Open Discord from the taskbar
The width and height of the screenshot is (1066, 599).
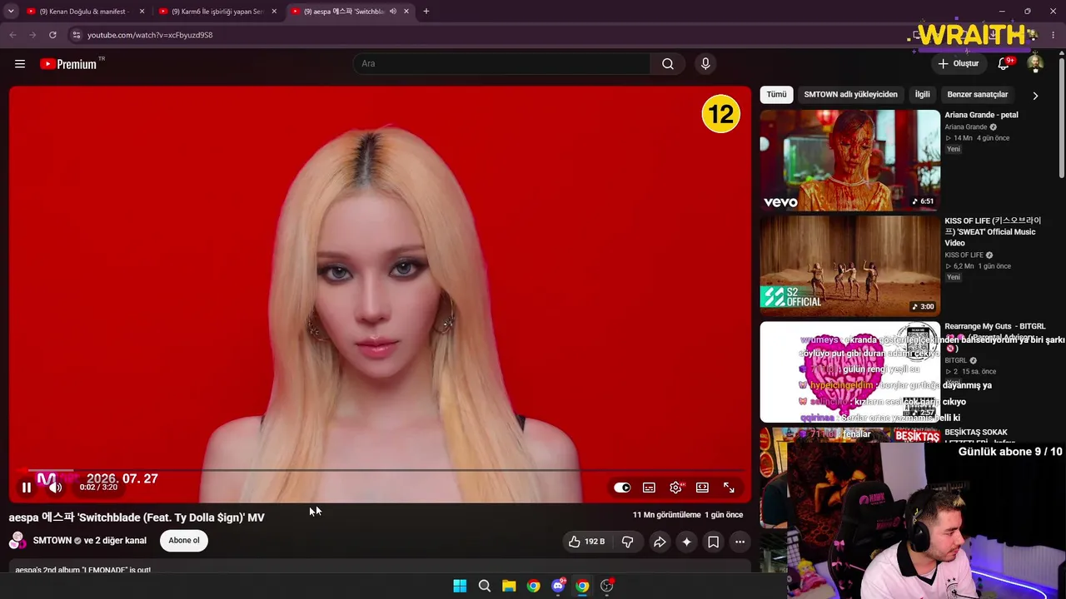[x=558, y=586]
